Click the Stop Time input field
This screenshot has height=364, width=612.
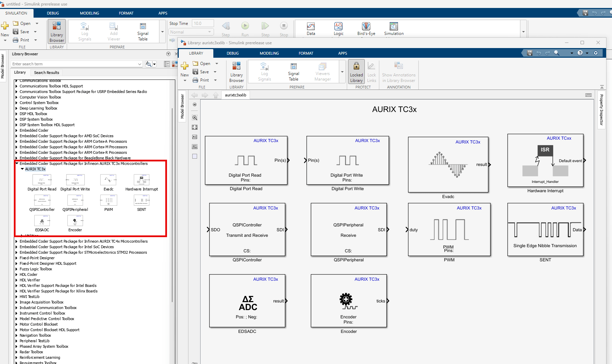[x=202, y=24]
